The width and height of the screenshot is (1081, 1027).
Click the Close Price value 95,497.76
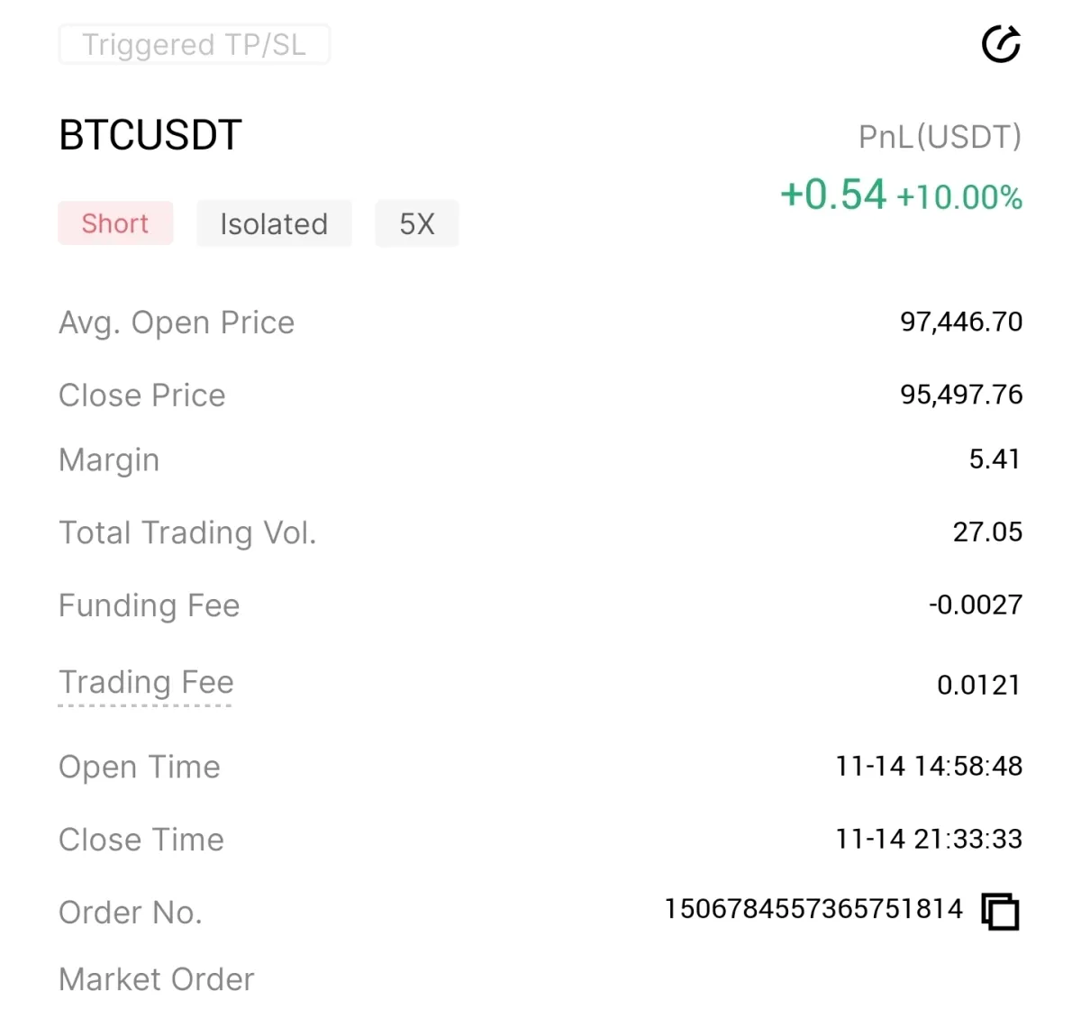tap(961, 395)
